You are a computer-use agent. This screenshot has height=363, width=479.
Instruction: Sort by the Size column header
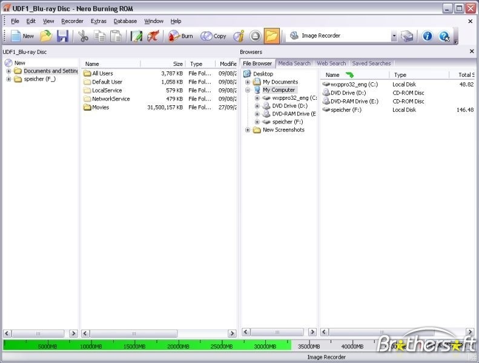(177, 64)
